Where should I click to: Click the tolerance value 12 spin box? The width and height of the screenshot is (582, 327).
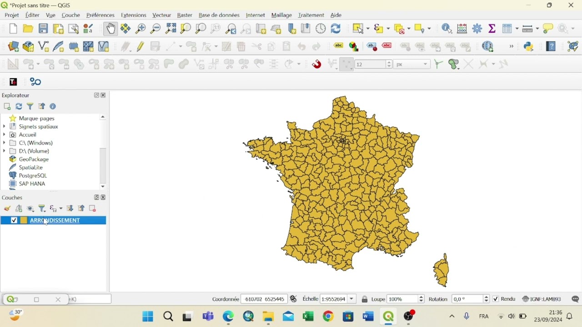pyautogui.click(x=373, y=64)
